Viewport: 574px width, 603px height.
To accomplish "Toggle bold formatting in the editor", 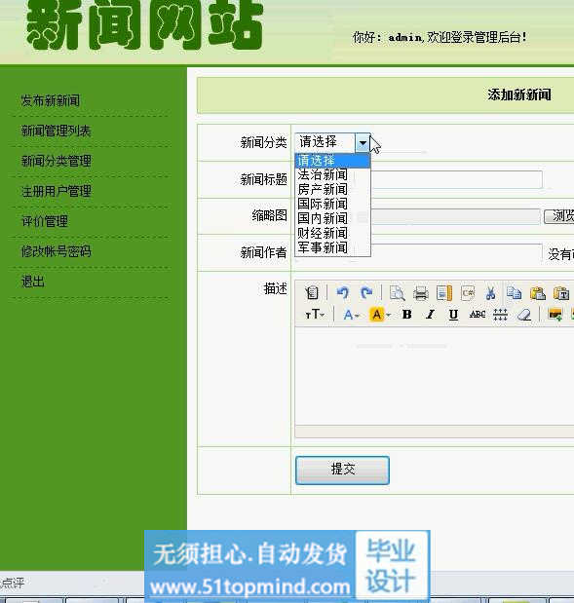I will coord(406,315).
